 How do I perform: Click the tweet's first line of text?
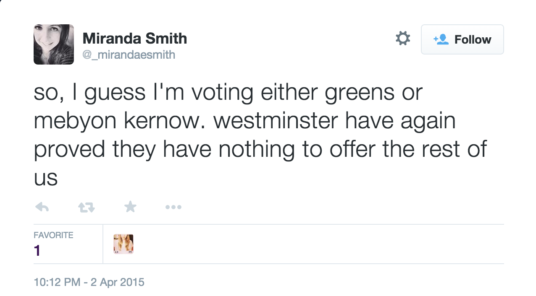[x=228, y=93]
